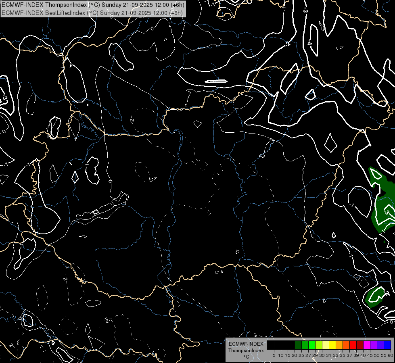Click legend tick value 37
Viewport: 395px width, 363px height.
pos(349,355)
